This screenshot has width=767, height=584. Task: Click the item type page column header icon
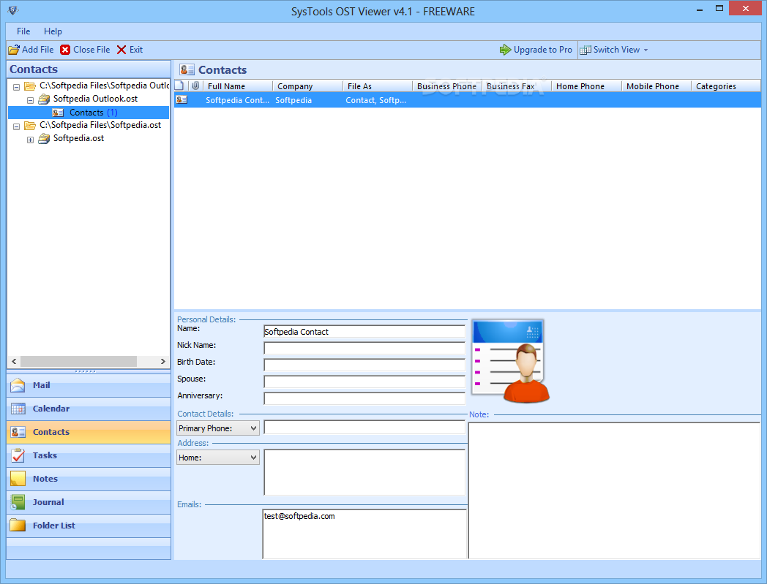[179, 86]
